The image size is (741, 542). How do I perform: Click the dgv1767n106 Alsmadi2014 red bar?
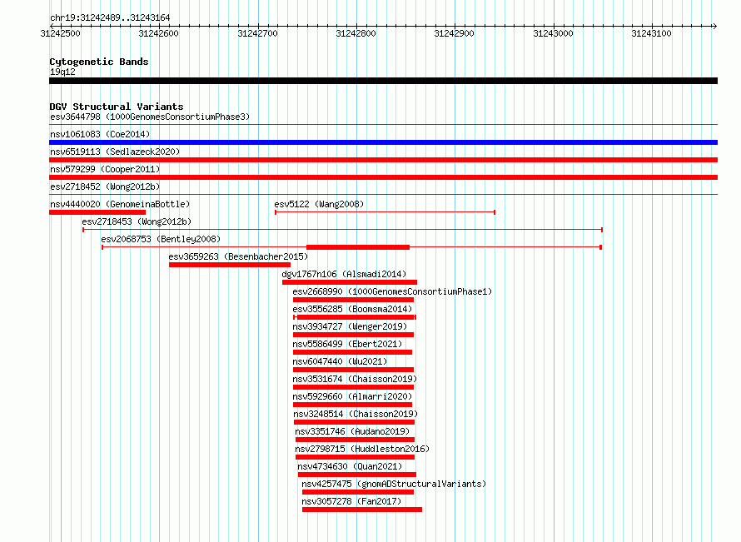point(350,282)
